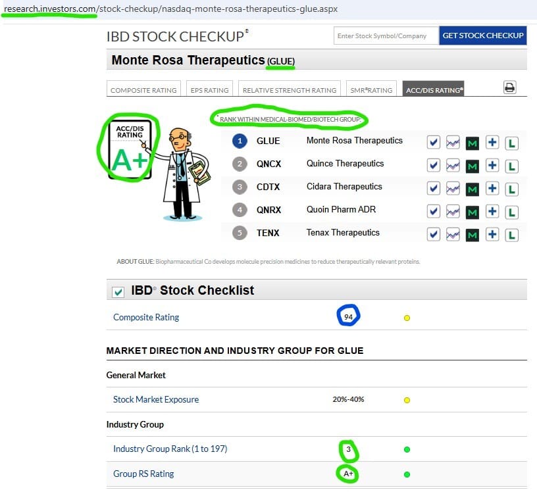Click the printer icon

[509, 87]
